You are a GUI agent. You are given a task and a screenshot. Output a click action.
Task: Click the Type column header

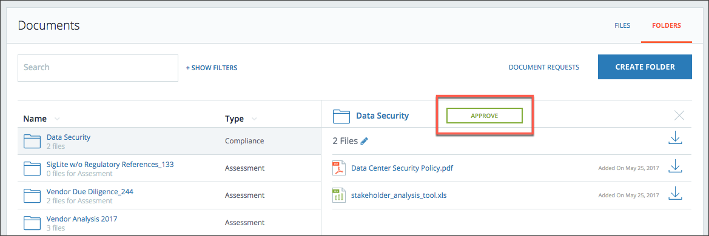234,119
